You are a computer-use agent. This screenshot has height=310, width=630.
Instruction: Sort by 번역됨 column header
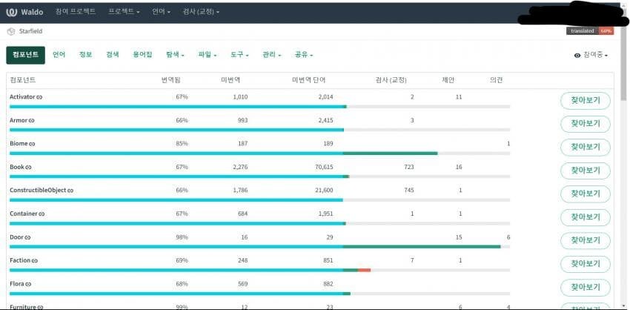pos(170,80)
